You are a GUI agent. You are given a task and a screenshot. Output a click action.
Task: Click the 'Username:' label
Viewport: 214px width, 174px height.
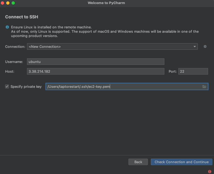coord(14,62)
